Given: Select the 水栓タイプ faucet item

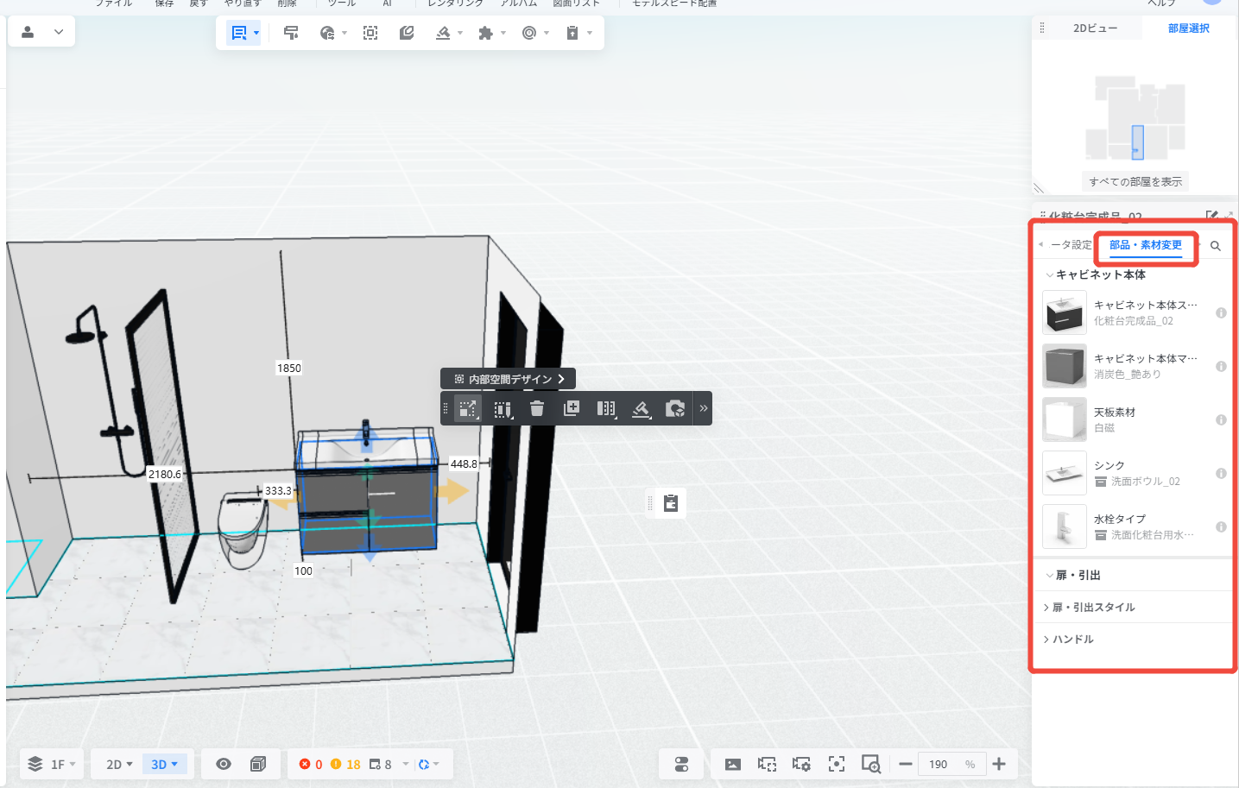Looking at the screenshot, I should (1135, 526).
